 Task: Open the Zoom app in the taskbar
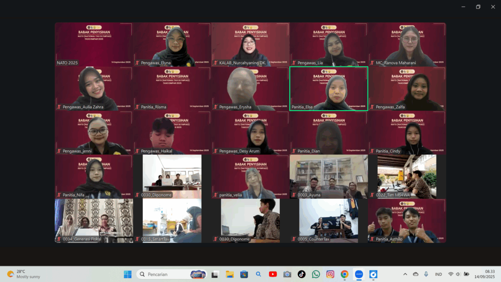click(x=359, y=274)
